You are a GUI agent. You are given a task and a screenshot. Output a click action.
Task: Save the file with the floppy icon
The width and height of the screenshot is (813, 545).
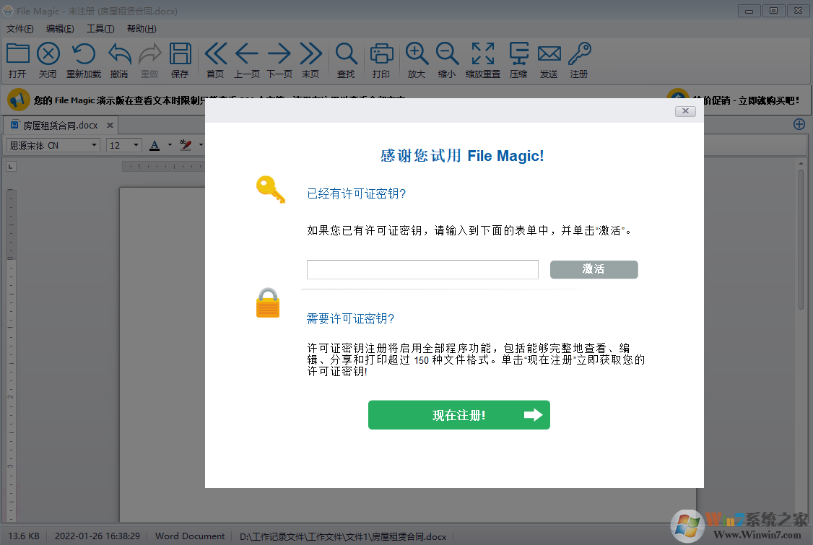tap(181, 53)
